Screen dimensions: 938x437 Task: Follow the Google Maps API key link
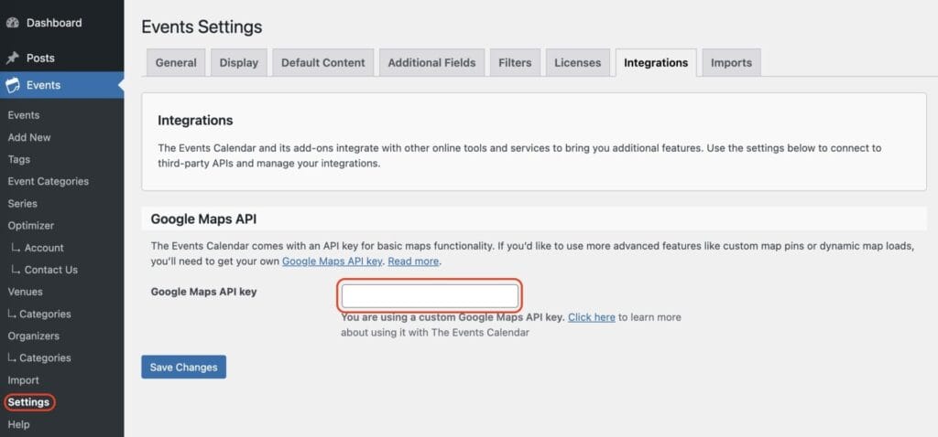click(x=332, y=261)
